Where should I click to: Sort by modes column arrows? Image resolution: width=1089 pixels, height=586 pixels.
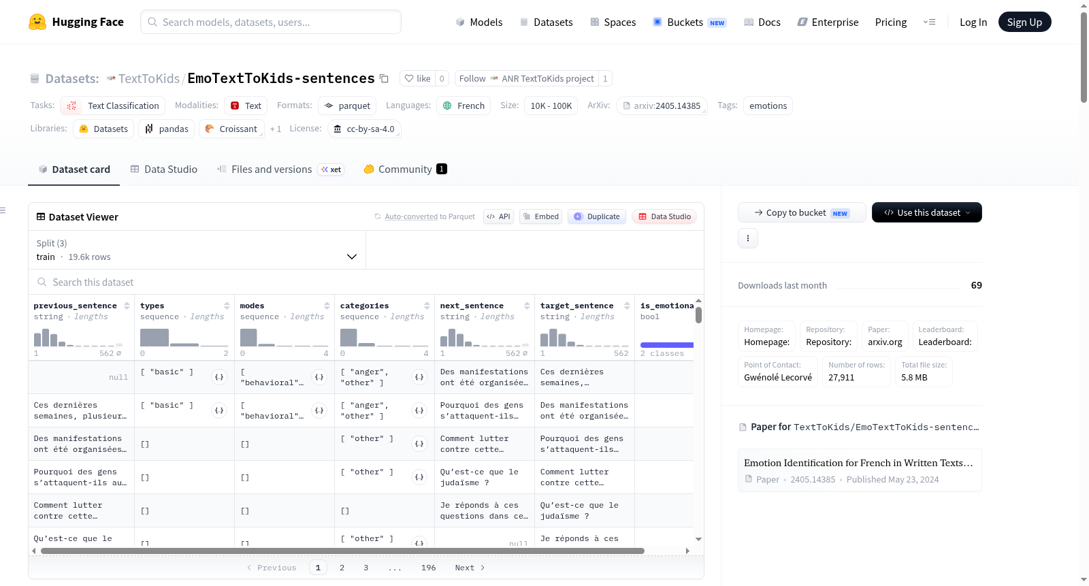click(x=327, y=306)
